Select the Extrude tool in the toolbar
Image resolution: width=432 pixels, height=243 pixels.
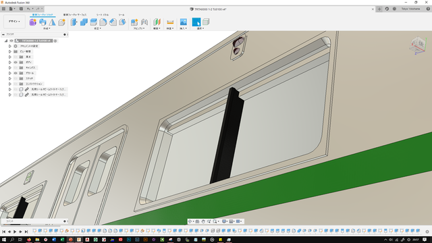point(43,22)
